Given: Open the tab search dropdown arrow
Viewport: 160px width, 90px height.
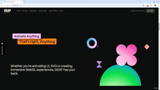Looking at the screenshot, I should pos(2,2).
